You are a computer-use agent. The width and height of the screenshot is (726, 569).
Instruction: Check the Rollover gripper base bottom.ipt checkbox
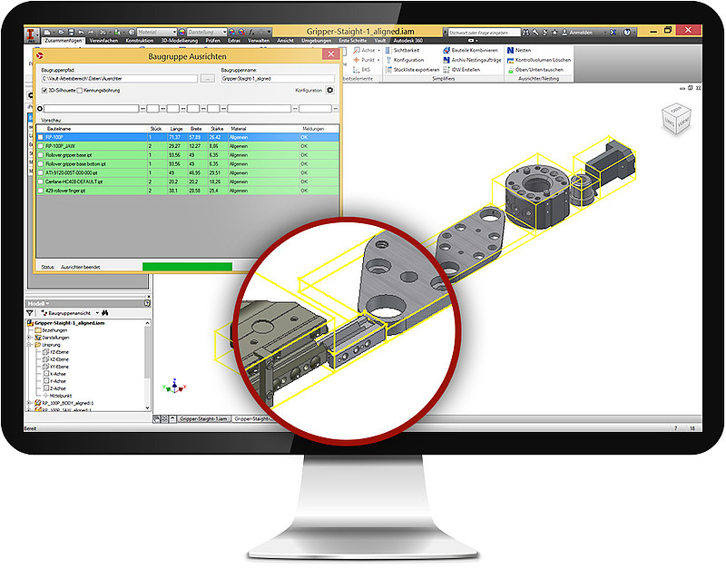[40, 164]
